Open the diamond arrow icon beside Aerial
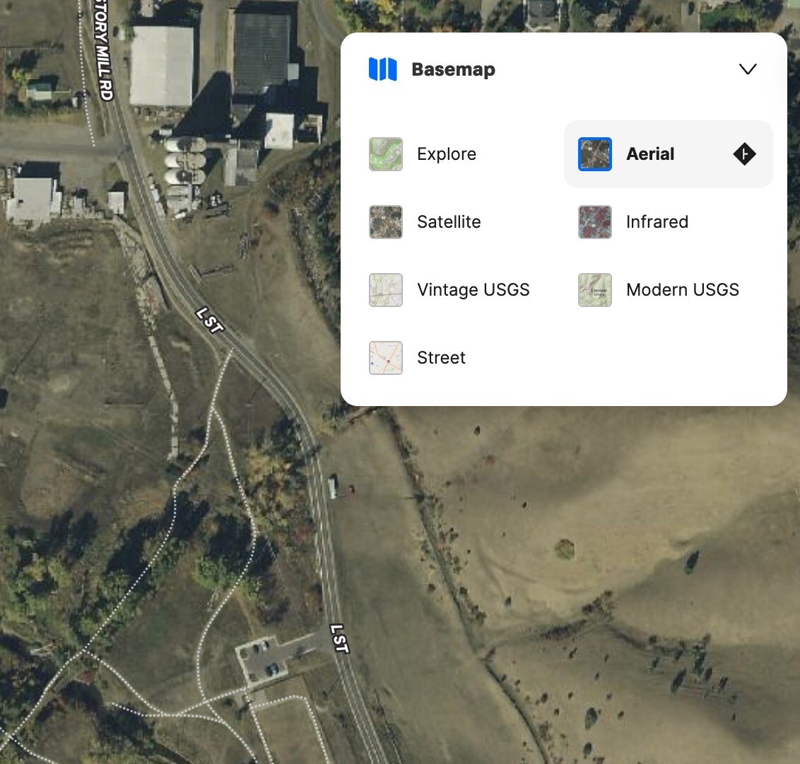 click(x=744, y=154)
